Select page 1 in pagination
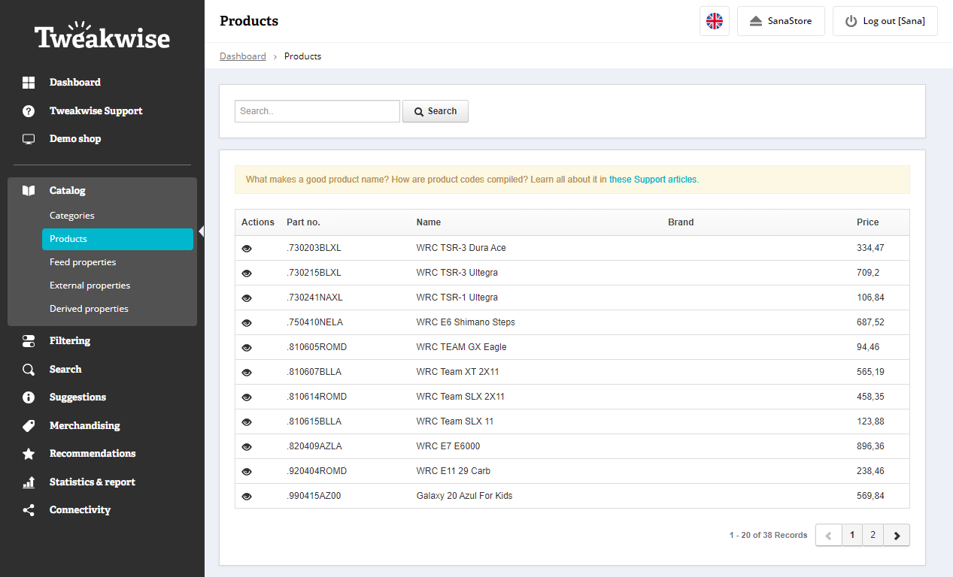 tap(852, 535)
